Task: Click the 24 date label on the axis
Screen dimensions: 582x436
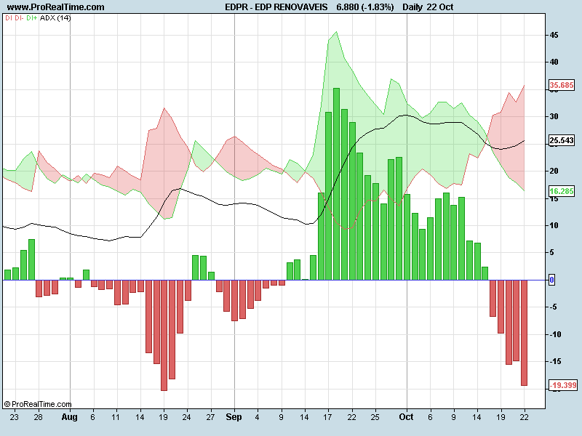Action: coord(186,417)
